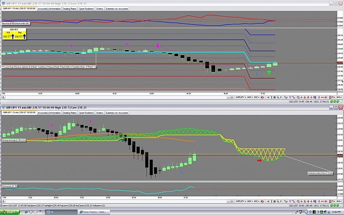Open Dealing Rates tab in lower window
Screen dimensions: 344x215
pyautogui.click(x=69, y=113)
